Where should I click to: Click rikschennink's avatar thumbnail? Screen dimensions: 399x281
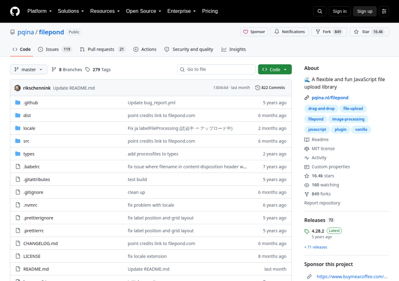pyautogui.click(x=17, y=88)
